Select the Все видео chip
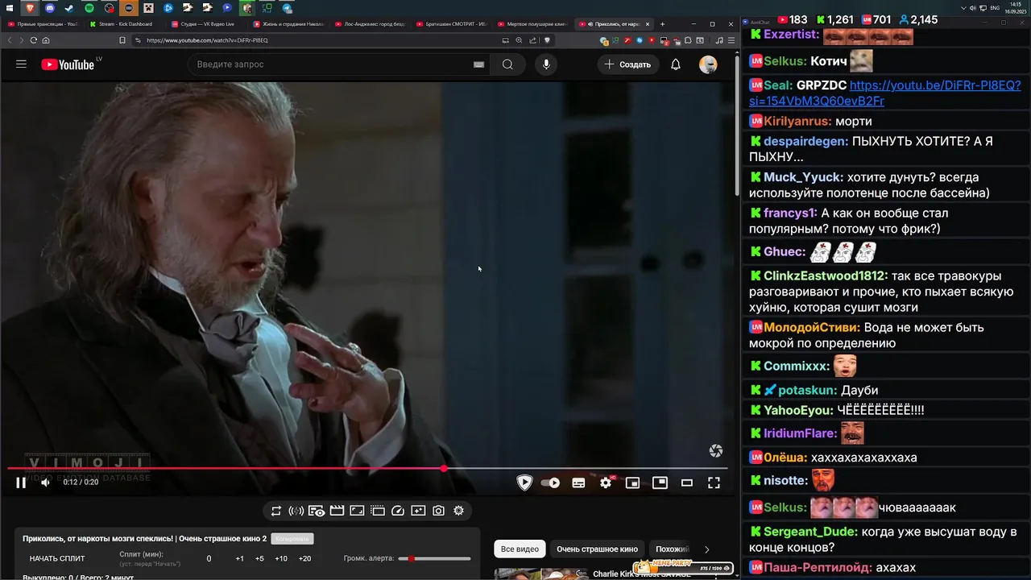Screen dimensions: 1031x580 point(520,549)
